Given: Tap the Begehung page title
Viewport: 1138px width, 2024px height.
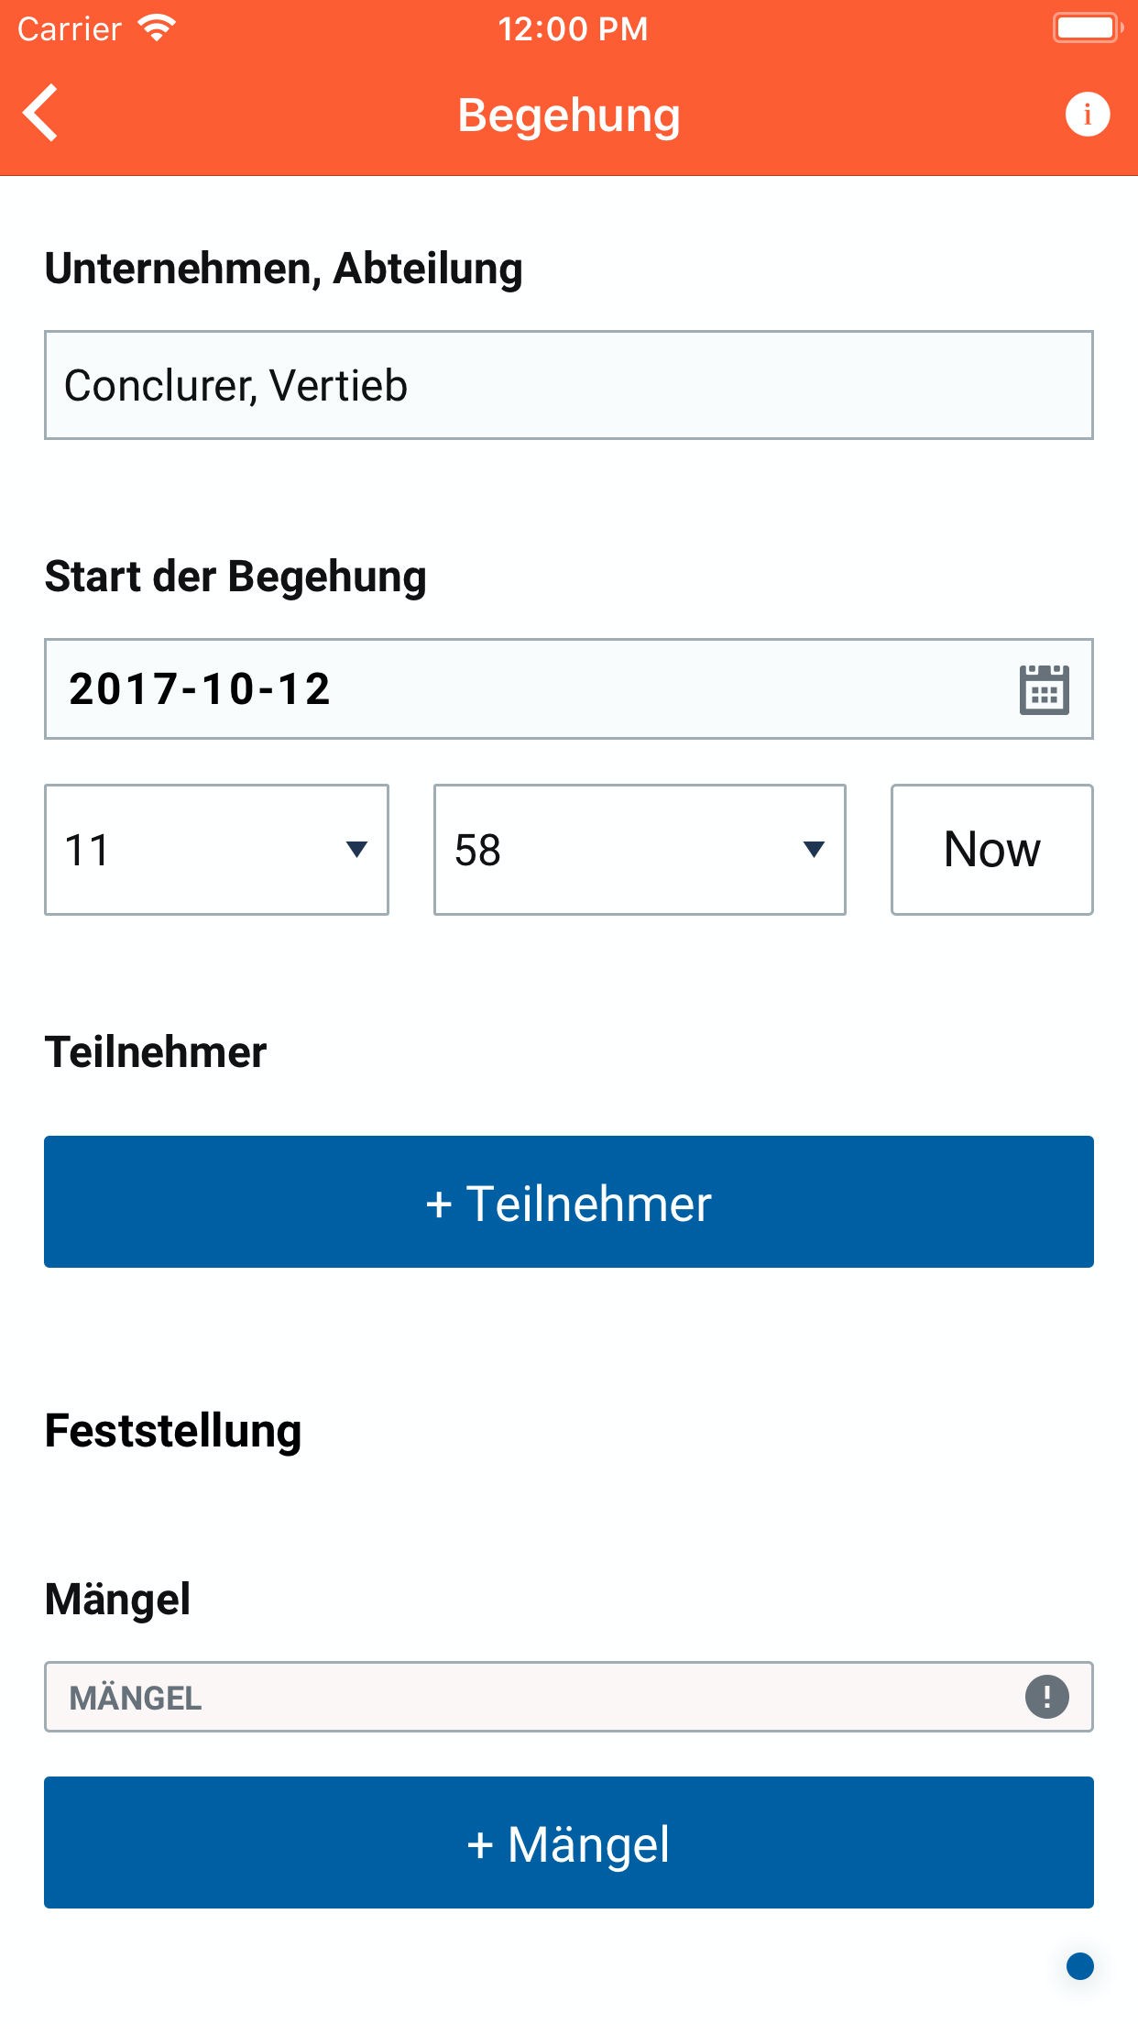Looking at the screenshot, I should [x=568, y=115].
